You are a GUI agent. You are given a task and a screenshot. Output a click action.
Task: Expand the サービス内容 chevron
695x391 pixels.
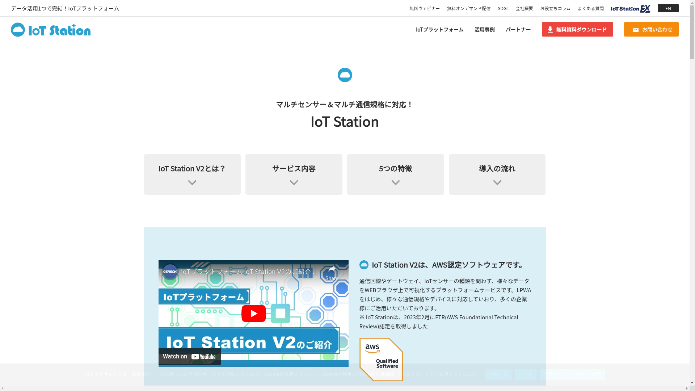[294, 182]
